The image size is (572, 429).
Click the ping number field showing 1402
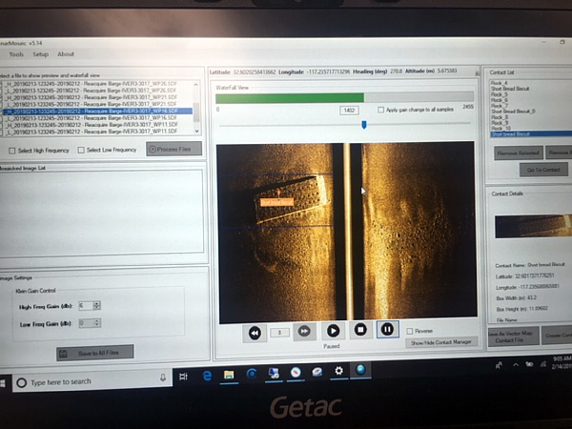[349, 111]
